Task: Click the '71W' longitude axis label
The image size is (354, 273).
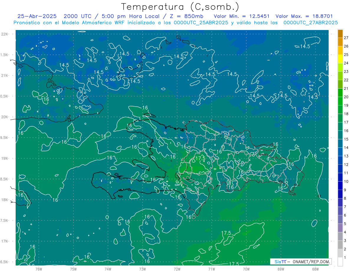Action: [212, 269]
